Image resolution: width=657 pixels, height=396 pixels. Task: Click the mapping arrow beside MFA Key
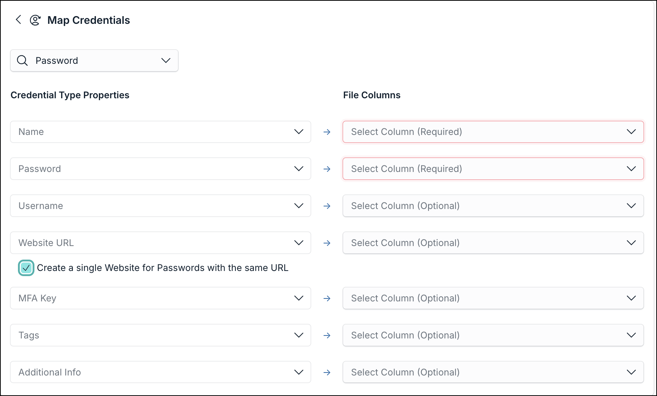coord(327,298)
